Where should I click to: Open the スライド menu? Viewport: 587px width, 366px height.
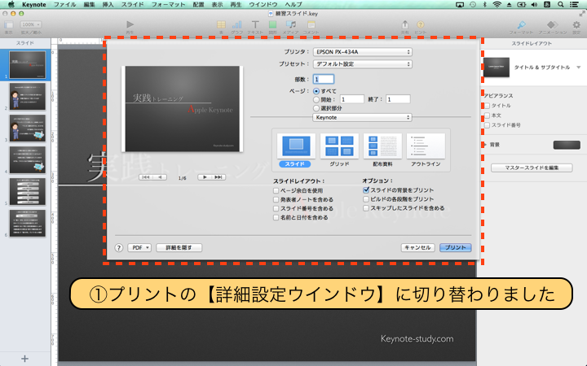click(x=133, y=5)
